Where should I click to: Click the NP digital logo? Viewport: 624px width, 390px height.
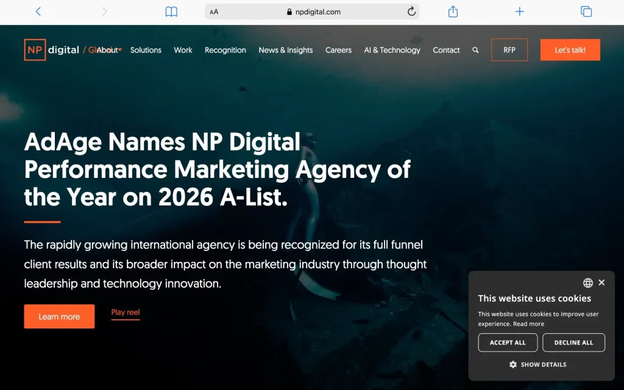coord(52,50)
